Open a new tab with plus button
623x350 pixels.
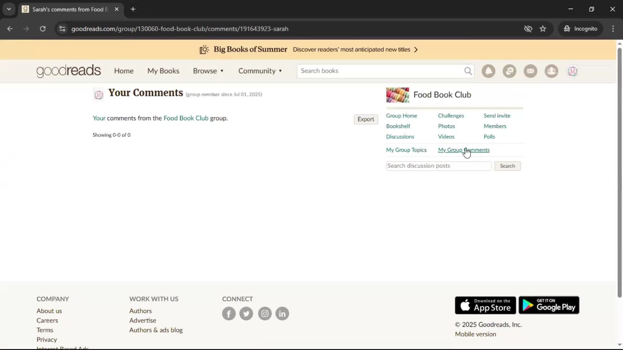133,9
